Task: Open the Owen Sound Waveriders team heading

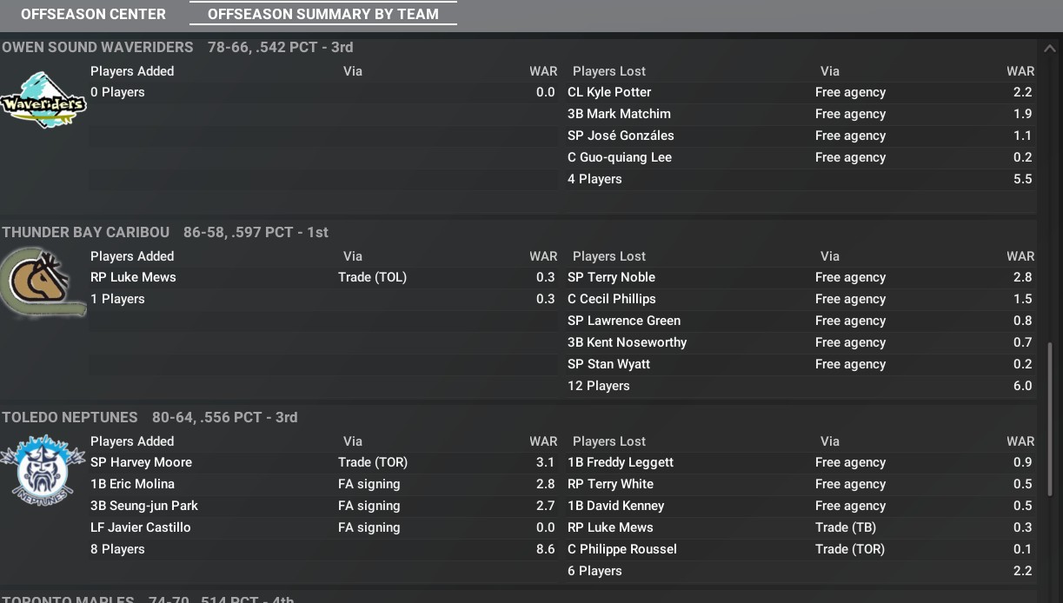Action: pyautogui.click(x=97, y=47)
